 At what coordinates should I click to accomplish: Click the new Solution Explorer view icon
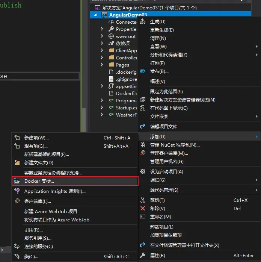click(143, 100)
